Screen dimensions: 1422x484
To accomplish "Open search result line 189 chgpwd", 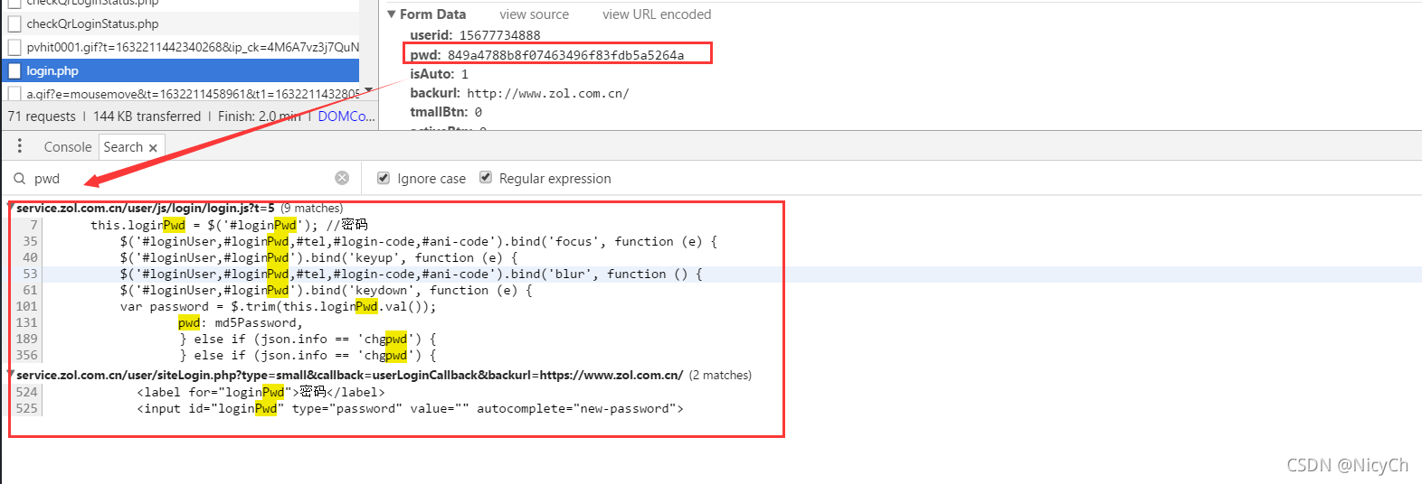I will [308, 339].
